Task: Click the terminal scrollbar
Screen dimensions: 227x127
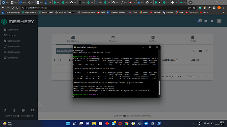Action: click(x=159, y=88)
